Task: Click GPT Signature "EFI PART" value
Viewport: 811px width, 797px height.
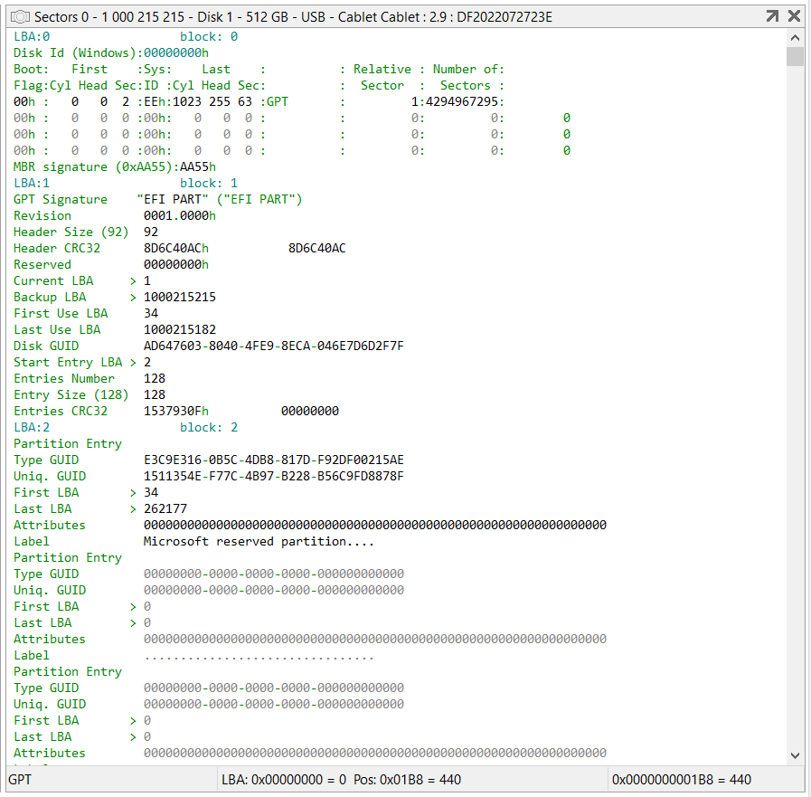Action: tap(173, 200)
